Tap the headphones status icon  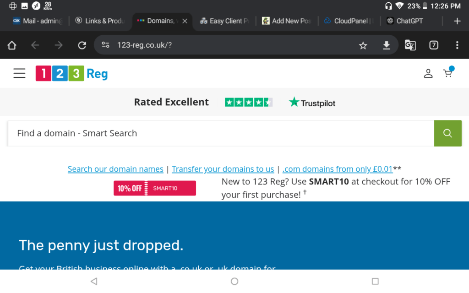click(388, 5)
